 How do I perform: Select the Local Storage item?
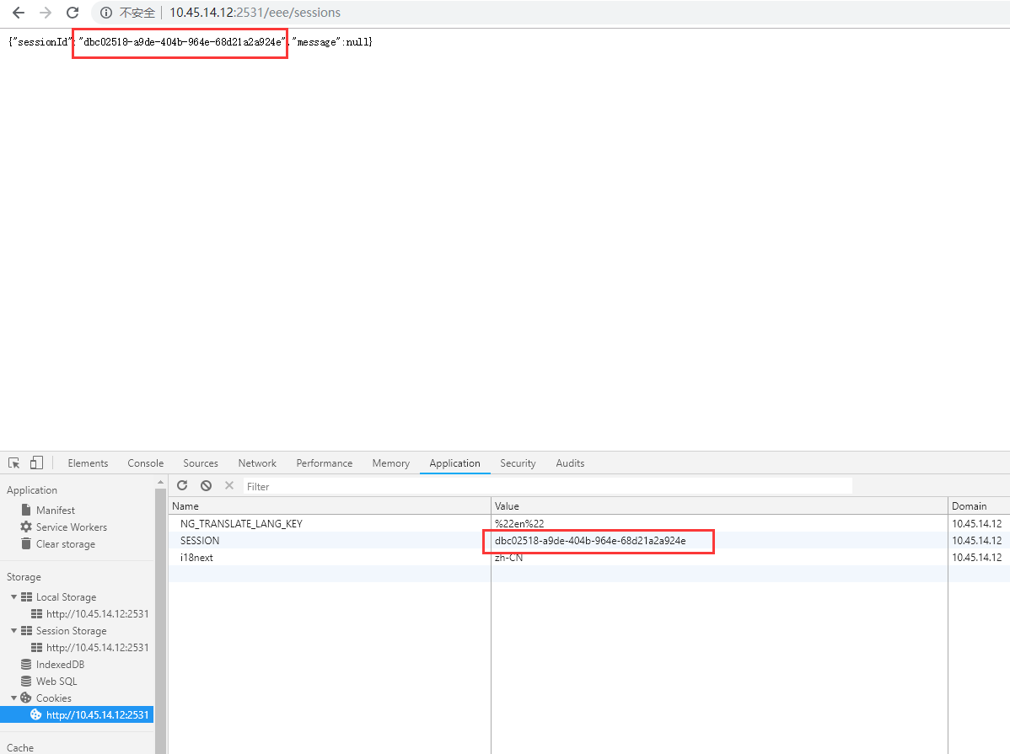pos(67,597)
